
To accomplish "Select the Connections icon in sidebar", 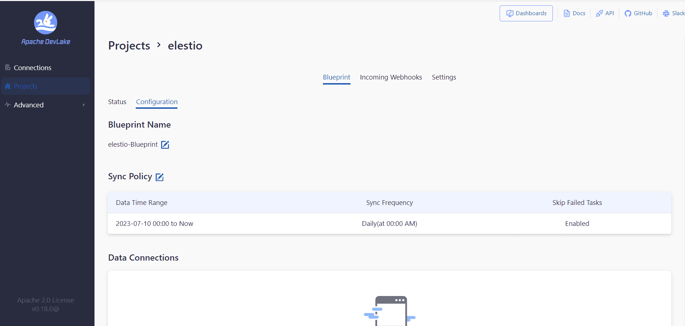I will click(x=7, y=67).
